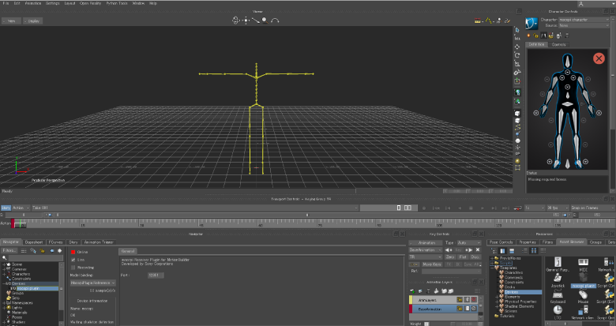Toggle the Live checkbox
The width and height of the screenshot is (616, 326).
[x=73, y=259]
